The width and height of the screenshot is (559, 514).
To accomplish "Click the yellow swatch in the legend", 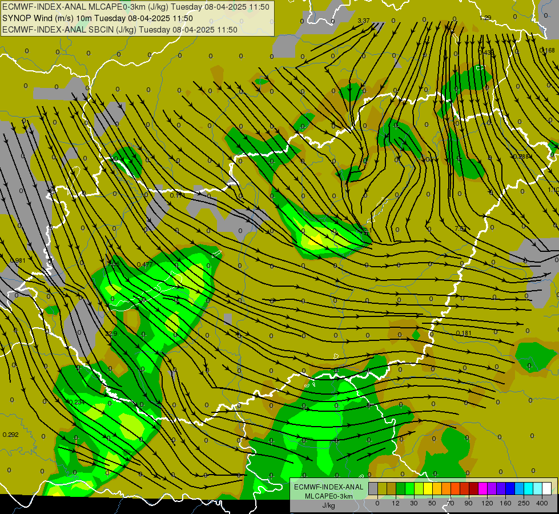I will [x=428, y=488].
